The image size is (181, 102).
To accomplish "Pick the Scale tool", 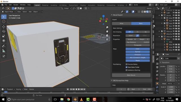I will click(x=4, y=36).
